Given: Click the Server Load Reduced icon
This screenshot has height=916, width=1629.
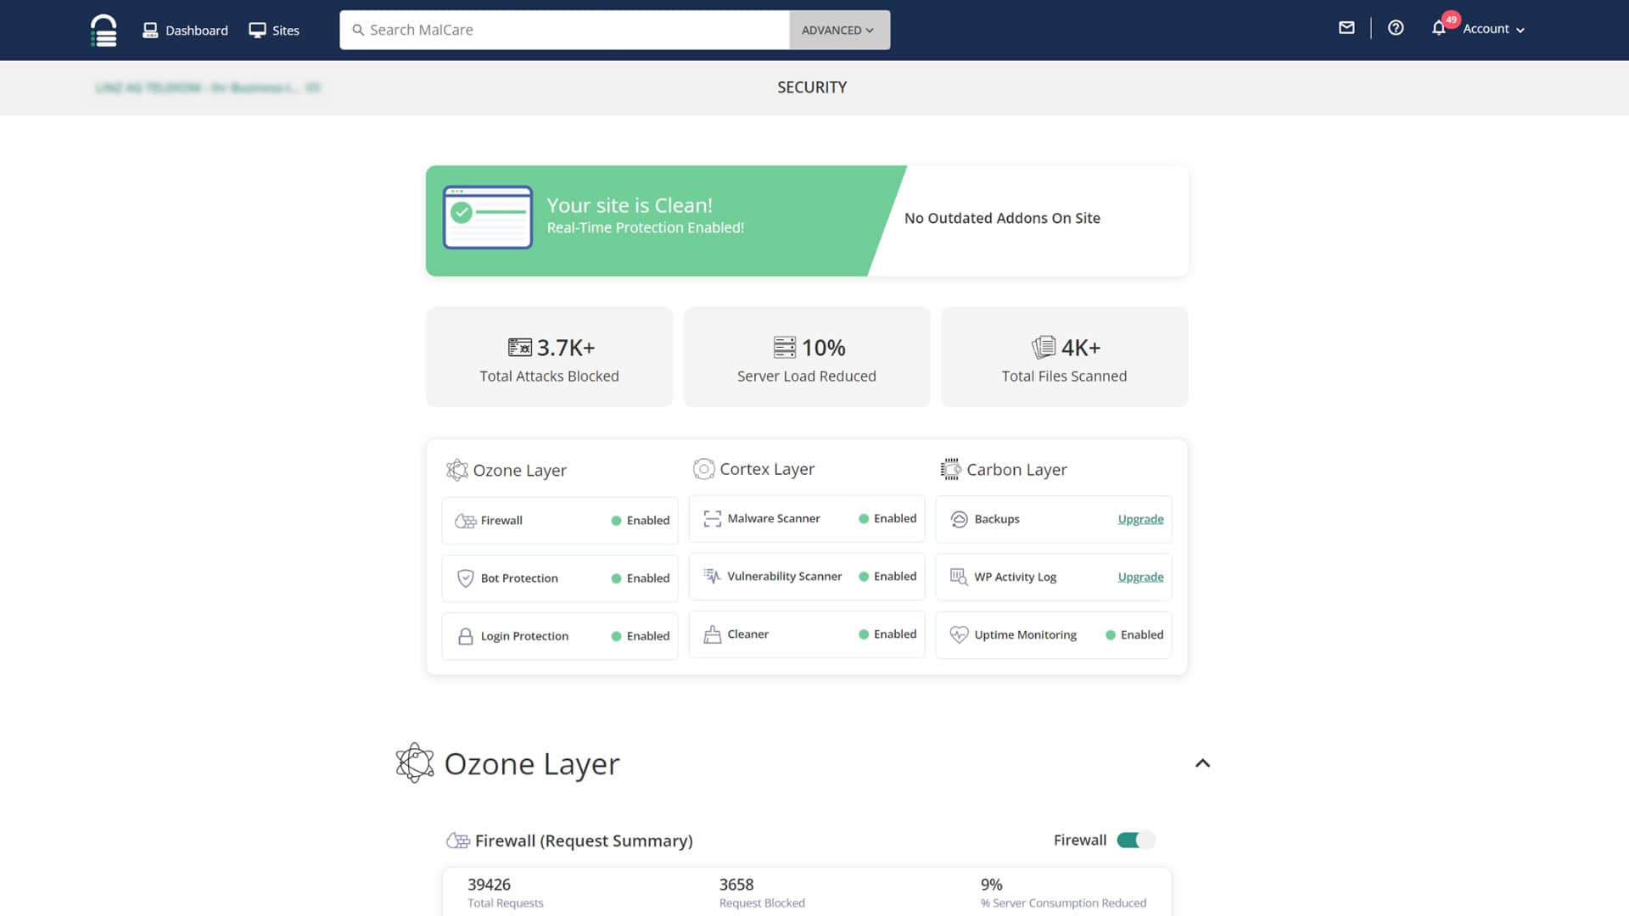Looking at the screenshot, I should click(x=785, y=347).
